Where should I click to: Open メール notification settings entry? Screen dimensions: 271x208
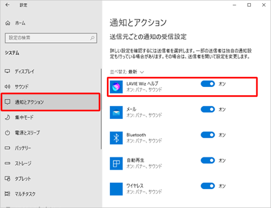(x=182, y=112)
